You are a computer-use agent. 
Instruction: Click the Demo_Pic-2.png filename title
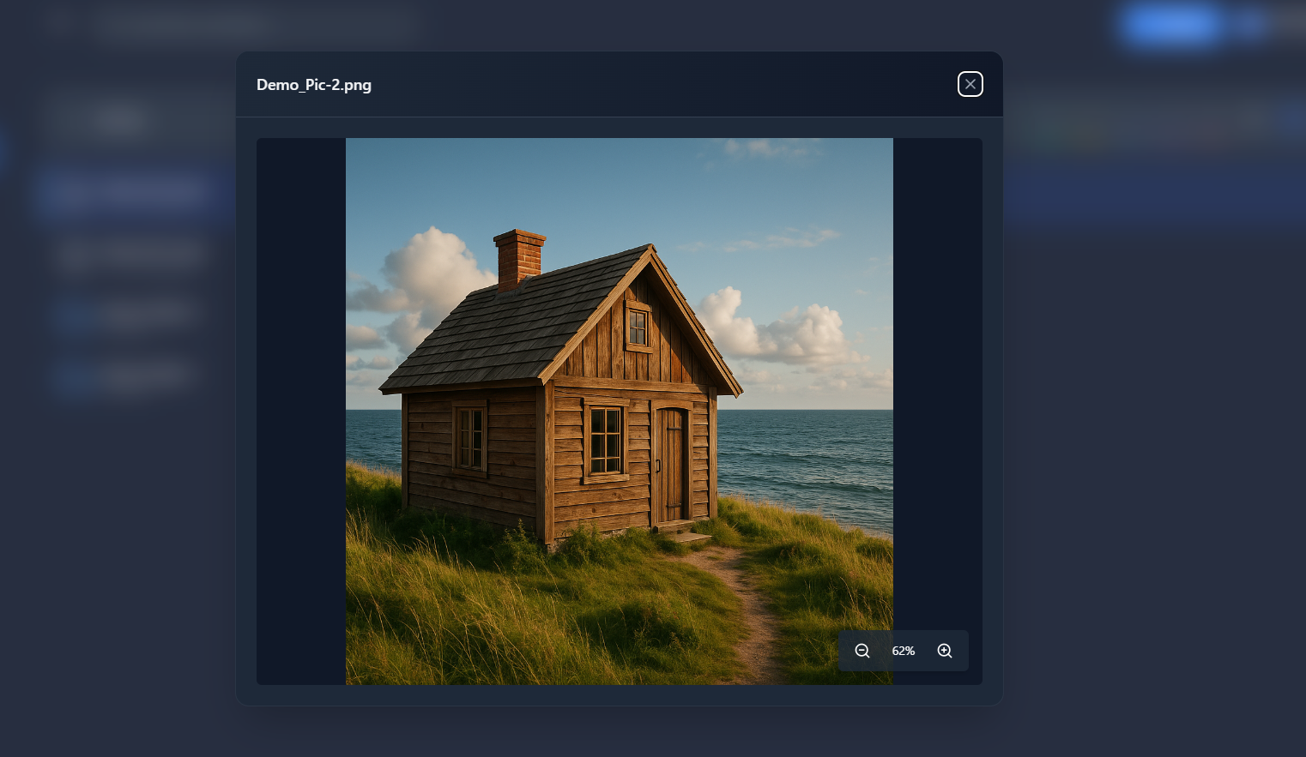pos(314,84)
